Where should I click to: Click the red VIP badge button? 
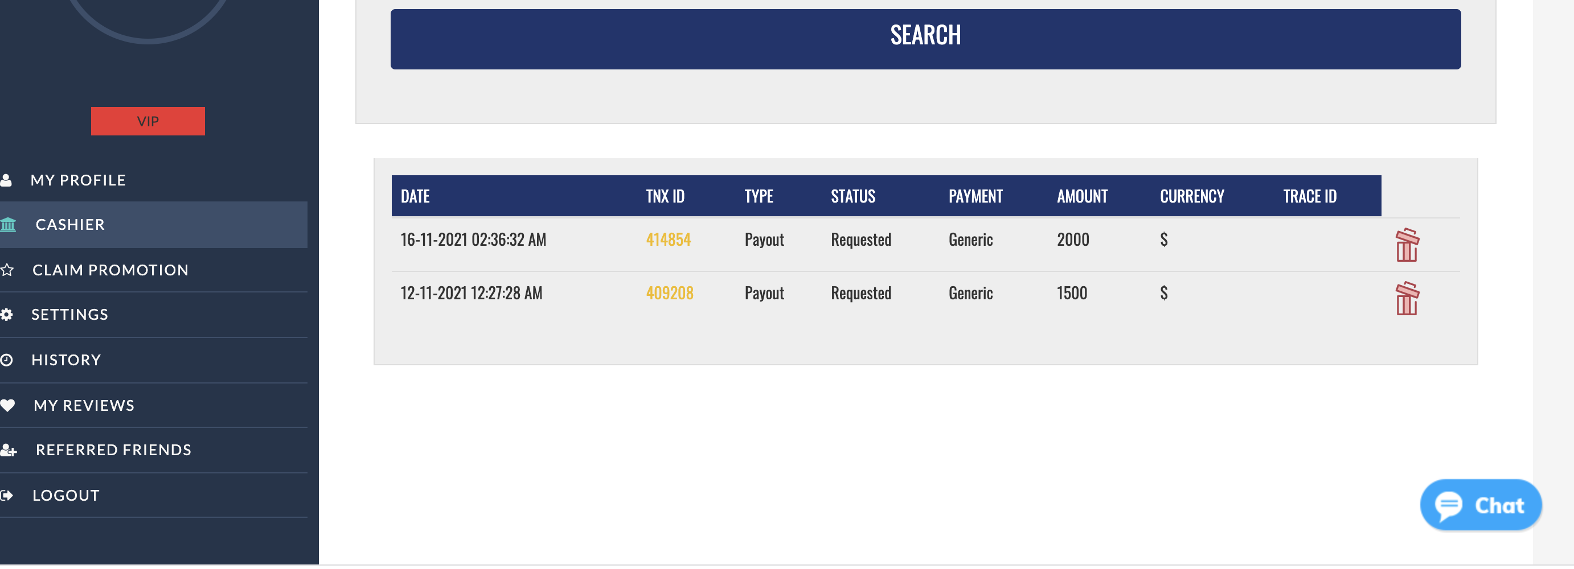[x=148, y=122]
